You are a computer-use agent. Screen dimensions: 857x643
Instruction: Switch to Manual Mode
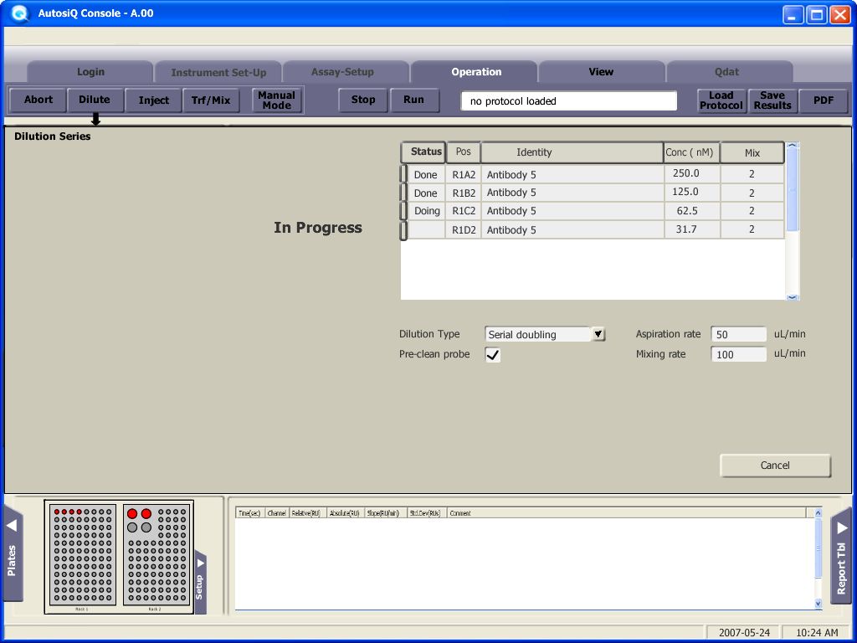(276, 100)
